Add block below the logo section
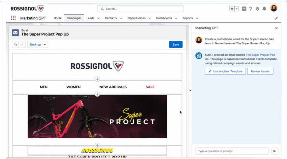The width and height of the screenshot is (287, 159). click(x=97, y=79)
